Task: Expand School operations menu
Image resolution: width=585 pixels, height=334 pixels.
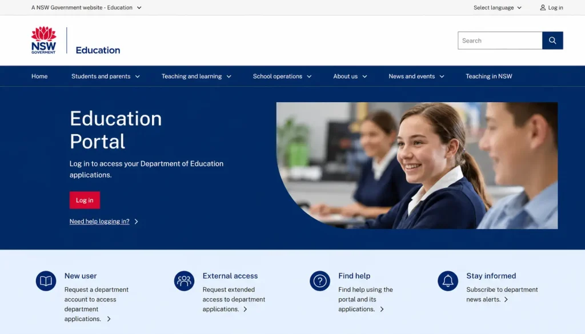Action: (282, 76)
